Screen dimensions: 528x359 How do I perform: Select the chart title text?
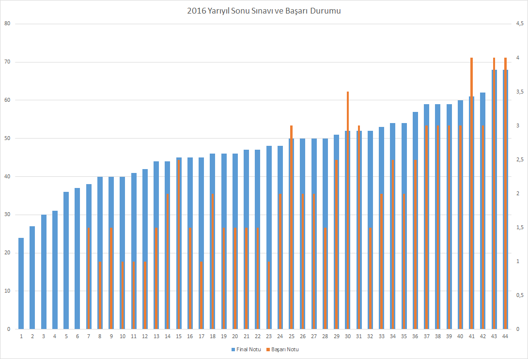click(264, 11)
